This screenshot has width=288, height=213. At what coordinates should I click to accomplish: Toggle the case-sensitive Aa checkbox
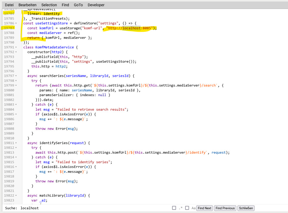187,208
